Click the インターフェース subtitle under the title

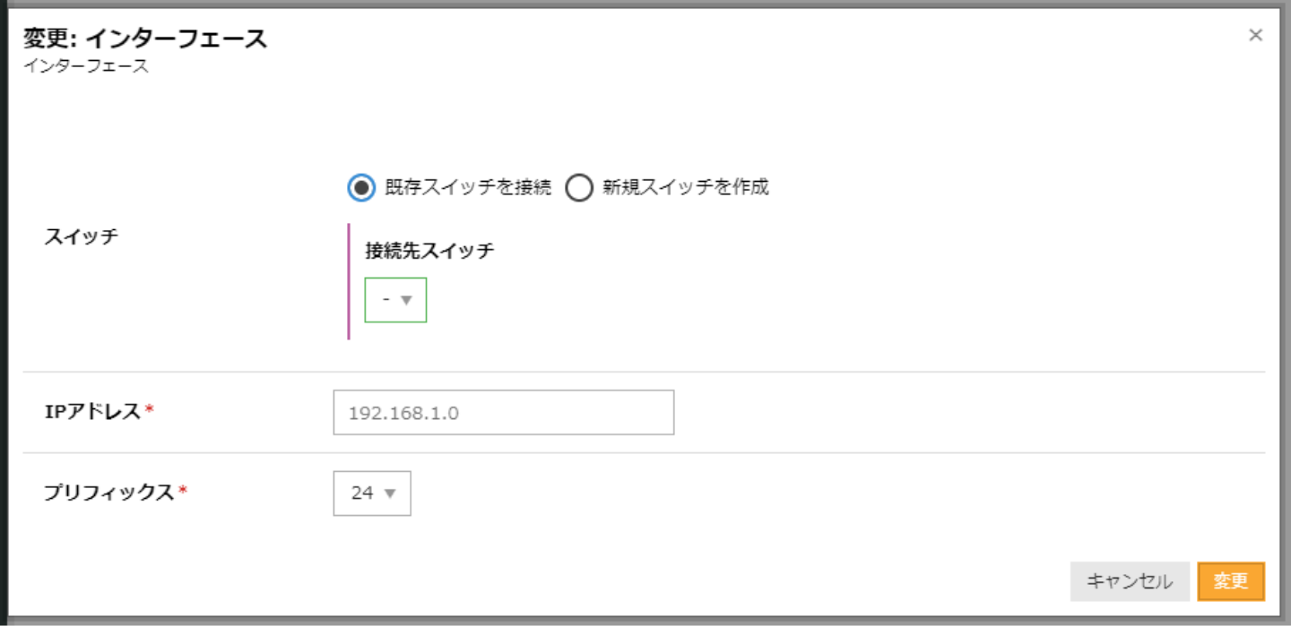(86, 66)
